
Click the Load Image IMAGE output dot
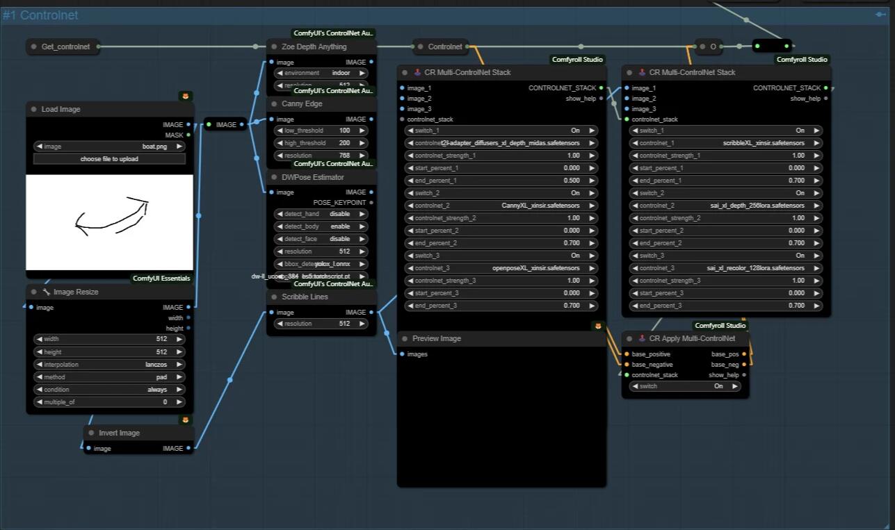(x=188, y=124)
